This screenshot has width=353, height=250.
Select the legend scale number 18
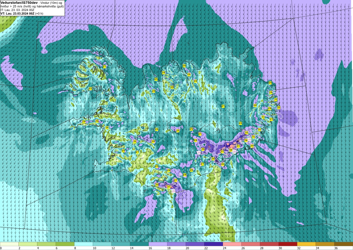point(169,248)
